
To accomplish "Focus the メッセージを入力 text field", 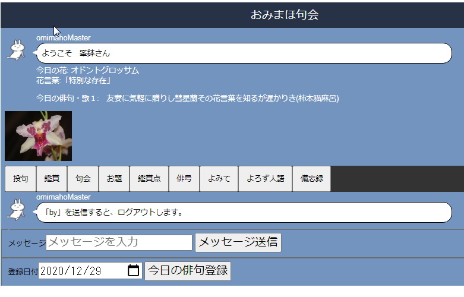I will pos(119,242).
